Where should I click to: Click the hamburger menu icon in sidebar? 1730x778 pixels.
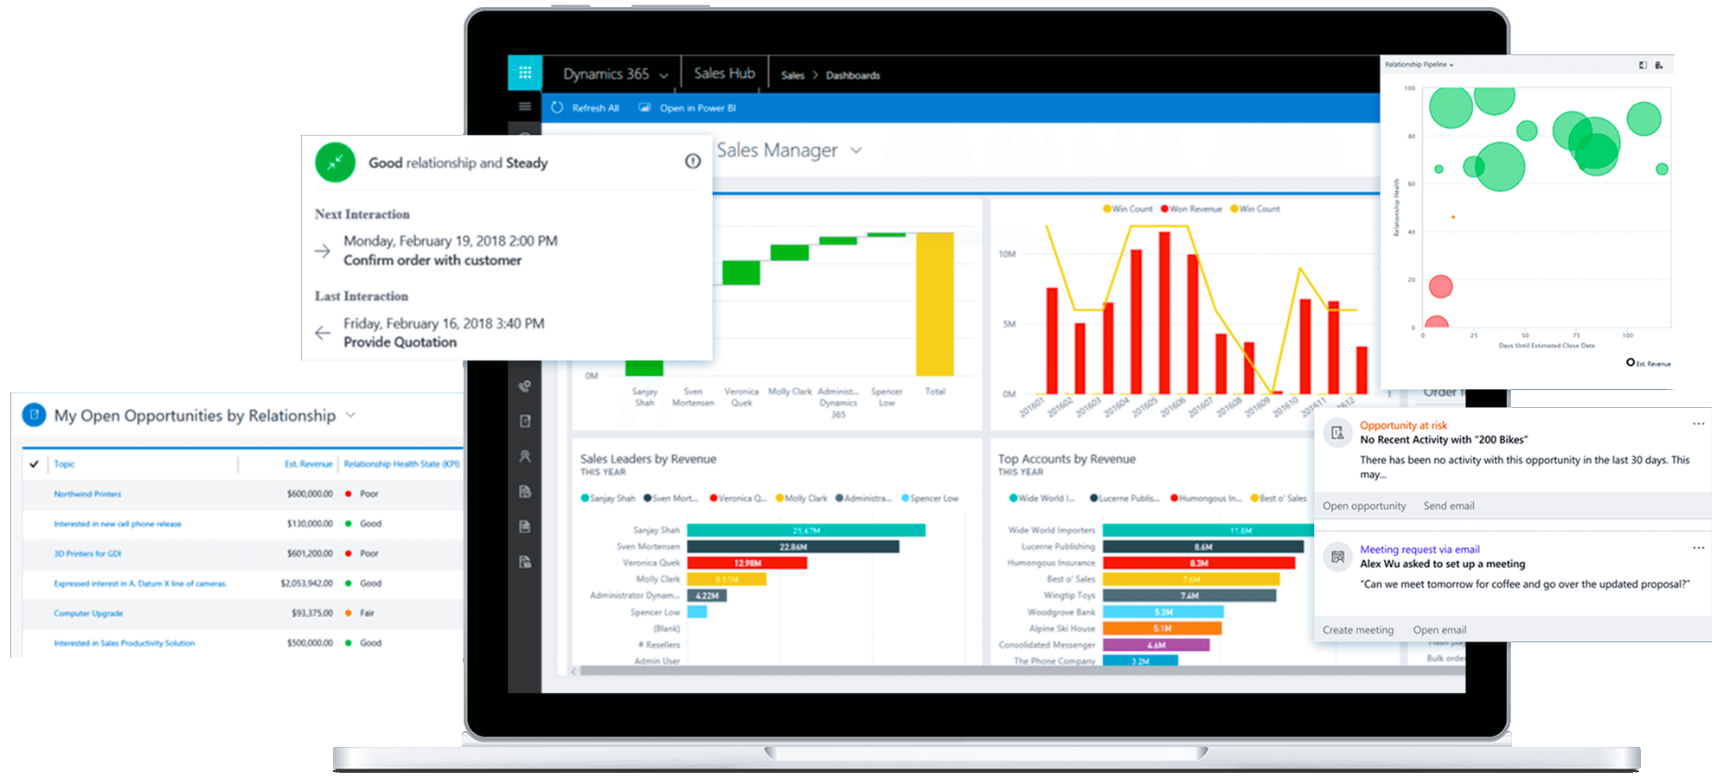point(524,106)
